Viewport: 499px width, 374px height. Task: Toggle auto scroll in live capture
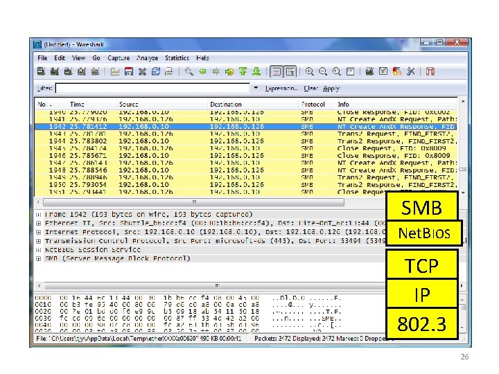[290, 71]
